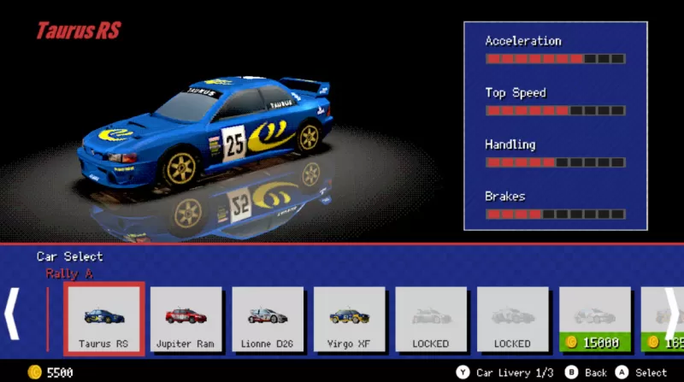This screenshot has width=684, height=382.
Task: Go to next cars with right arrow
Action: 673,313
